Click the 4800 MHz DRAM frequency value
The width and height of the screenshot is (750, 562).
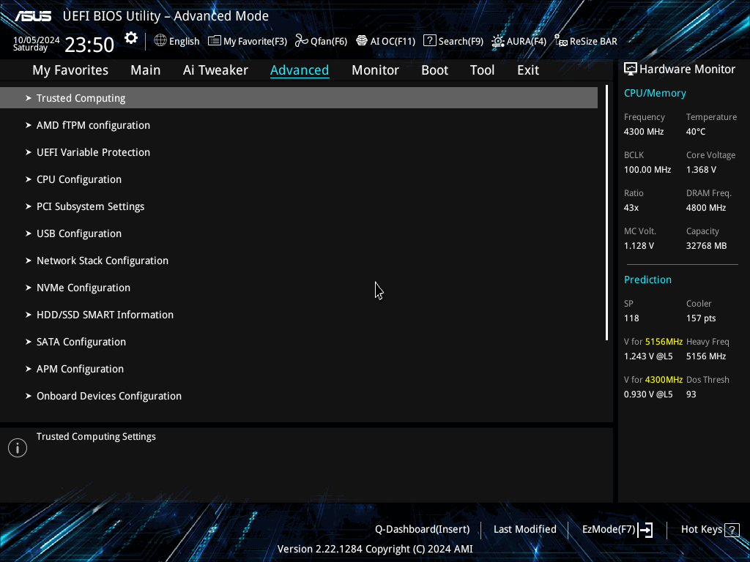pos(706,208)
